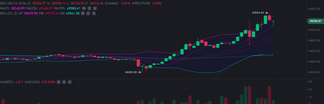This screenshot has height=104, width=324.
Task: Click the 48400.00 price axis label
Action: [x=315, y=72]
